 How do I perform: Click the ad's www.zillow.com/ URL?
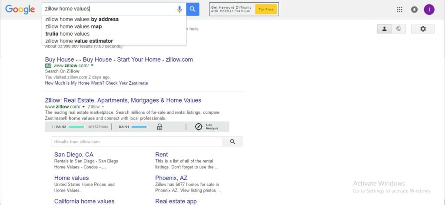coord(71,66)
